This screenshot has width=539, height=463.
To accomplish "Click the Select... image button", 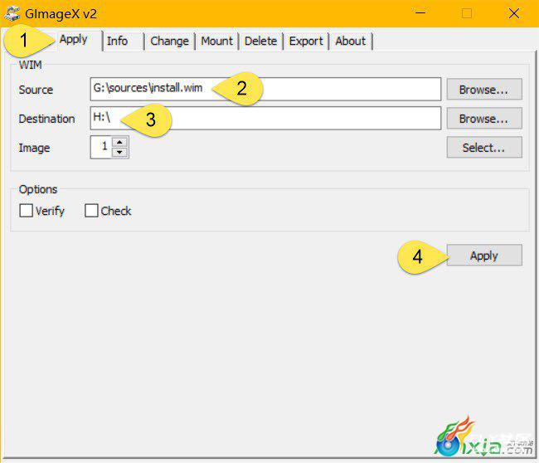I will 484,148.
